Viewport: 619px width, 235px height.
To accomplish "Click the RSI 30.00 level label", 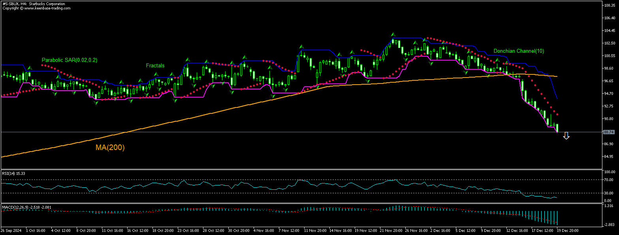I will pyautogui.click(x=609, y=193).
